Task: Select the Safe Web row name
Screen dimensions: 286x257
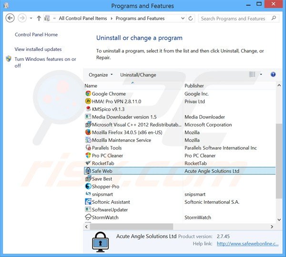Action: click(x=102, y=171)
